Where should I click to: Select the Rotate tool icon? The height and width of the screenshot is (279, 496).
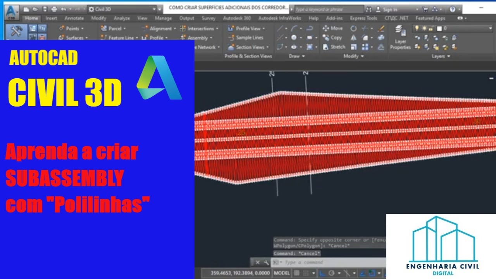pyautogui.click(x=353, y=28)
